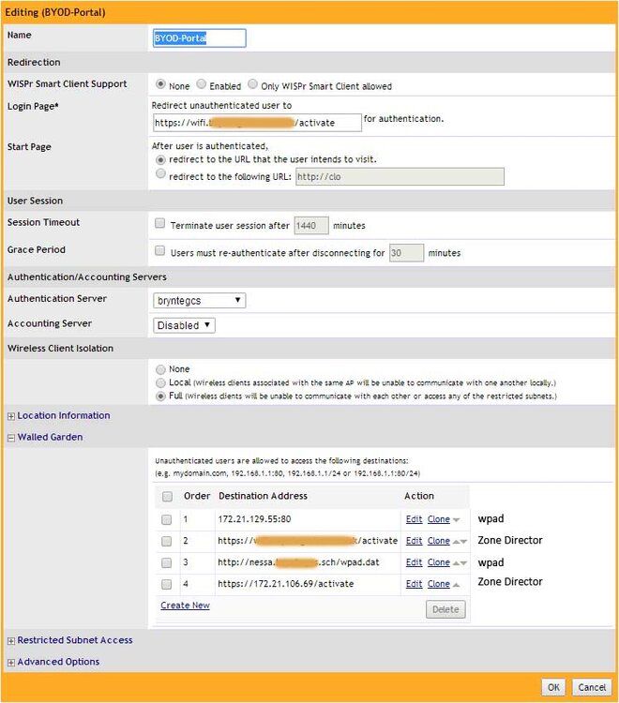Enable Terminate user session checkbox

coord(159,223)
